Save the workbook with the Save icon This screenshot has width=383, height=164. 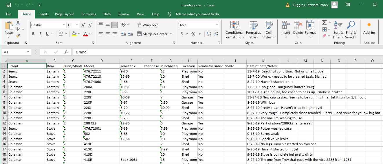[9, 5]
